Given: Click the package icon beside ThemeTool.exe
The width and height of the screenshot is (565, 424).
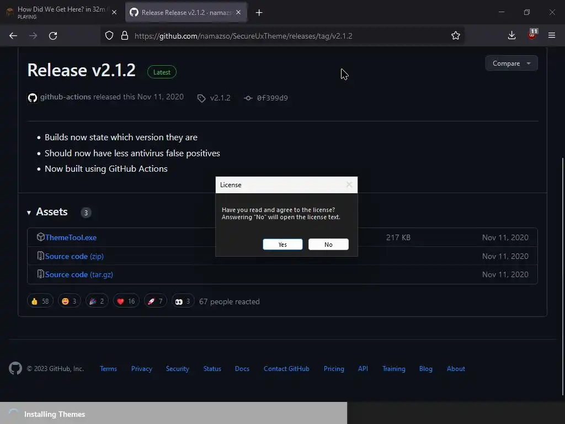Looking at the screenshot, I should tap(40, 237).
